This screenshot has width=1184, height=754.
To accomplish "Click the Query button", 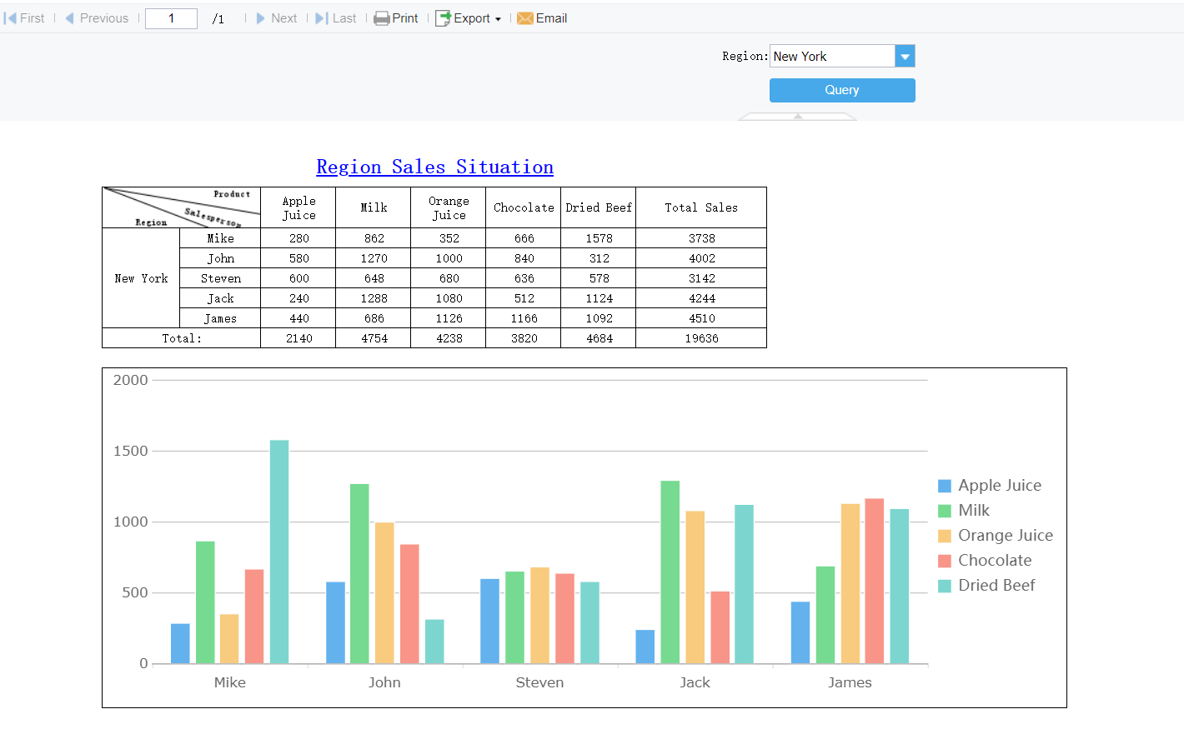I will 842,90.
